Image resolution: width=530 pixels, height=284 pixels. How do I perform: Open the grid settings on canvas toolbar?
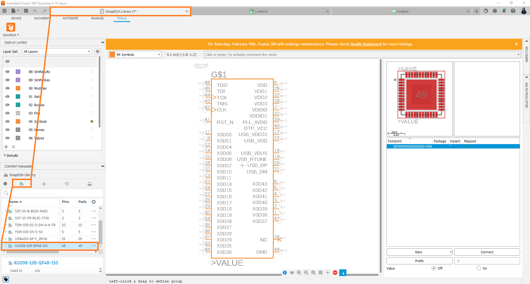[x=321, y=273]
